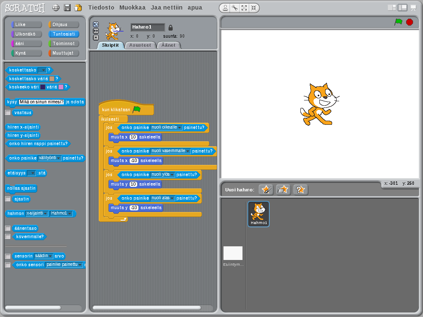
Task: Choose new sprite from file
Action: (x=283, y=190)
